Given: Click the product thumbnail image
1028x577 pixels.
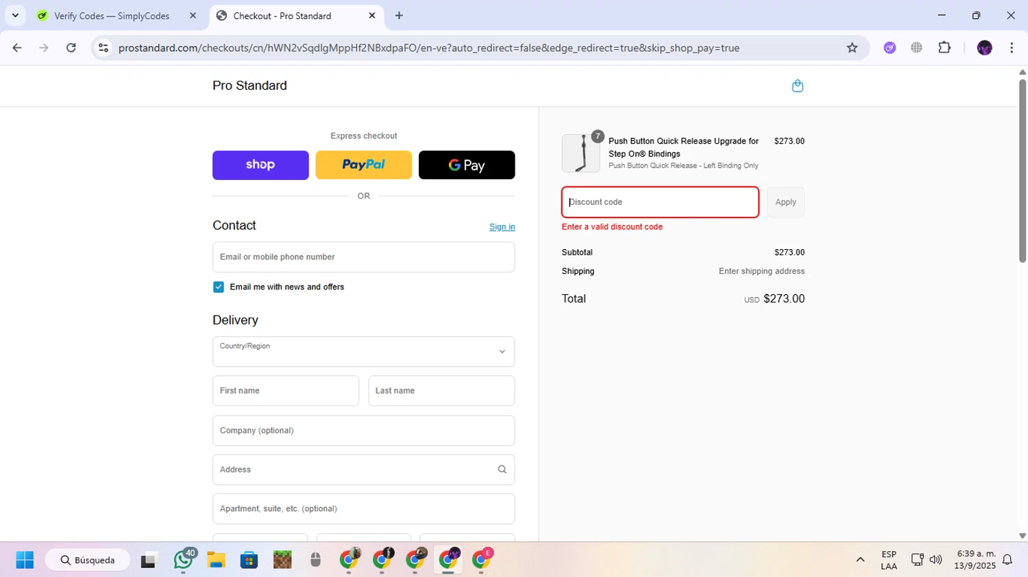Looking at the screenshot, I should (580, 153).
